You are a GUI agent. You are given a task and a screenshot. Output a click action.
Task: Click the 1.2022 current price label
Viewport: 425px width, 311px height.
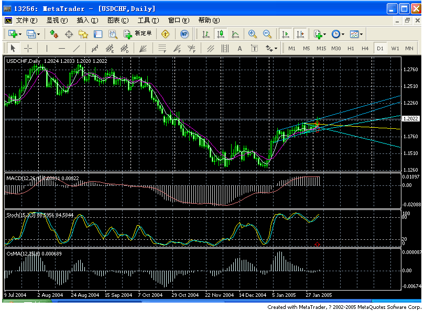tap(411, 119)
